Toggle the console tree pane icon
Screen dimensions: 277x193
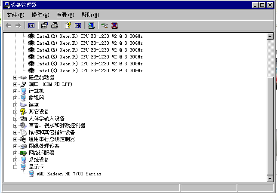31,26
